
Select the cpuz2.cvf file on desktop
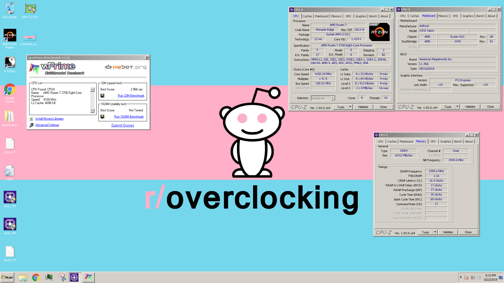tap(10, 254)
